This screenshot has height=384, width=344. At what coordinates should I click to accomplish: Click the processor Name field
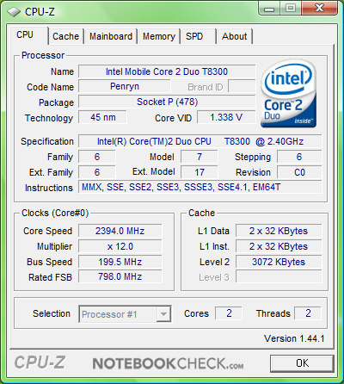coord(167,71)
